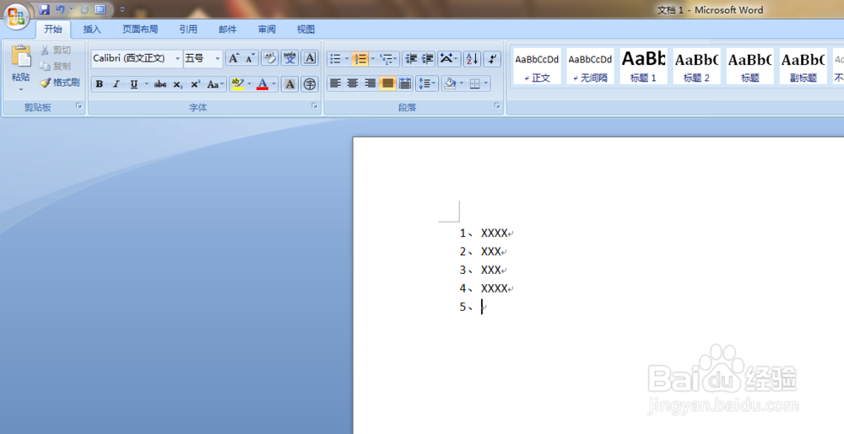
Task: Open the Calibri font name dropdown
Action: [177, 58]
